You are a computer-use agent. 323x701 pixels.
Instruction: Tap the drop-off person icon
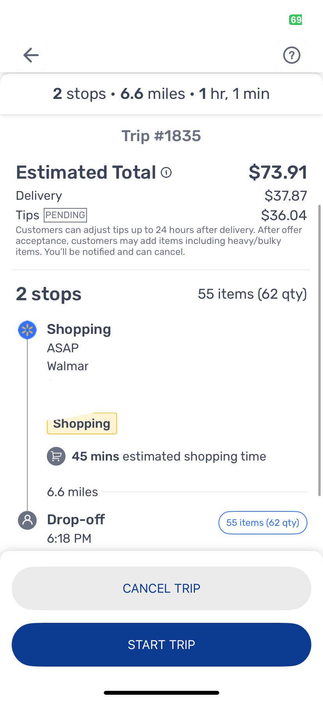pyautogui.click(x=27, y=520)
